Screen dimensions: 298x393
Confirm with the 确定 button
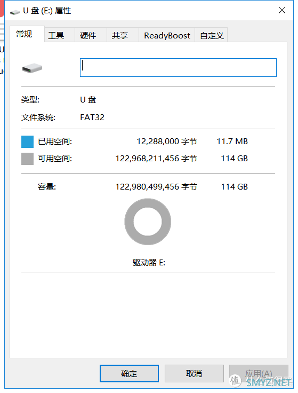click(x=129, y=373)
